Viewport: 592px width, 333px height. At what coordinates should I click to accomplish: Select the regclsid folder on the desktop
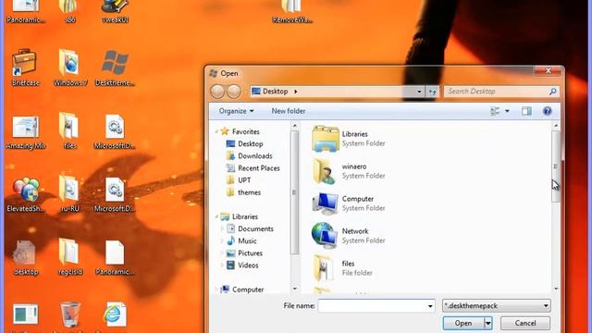tap(70, 257)
